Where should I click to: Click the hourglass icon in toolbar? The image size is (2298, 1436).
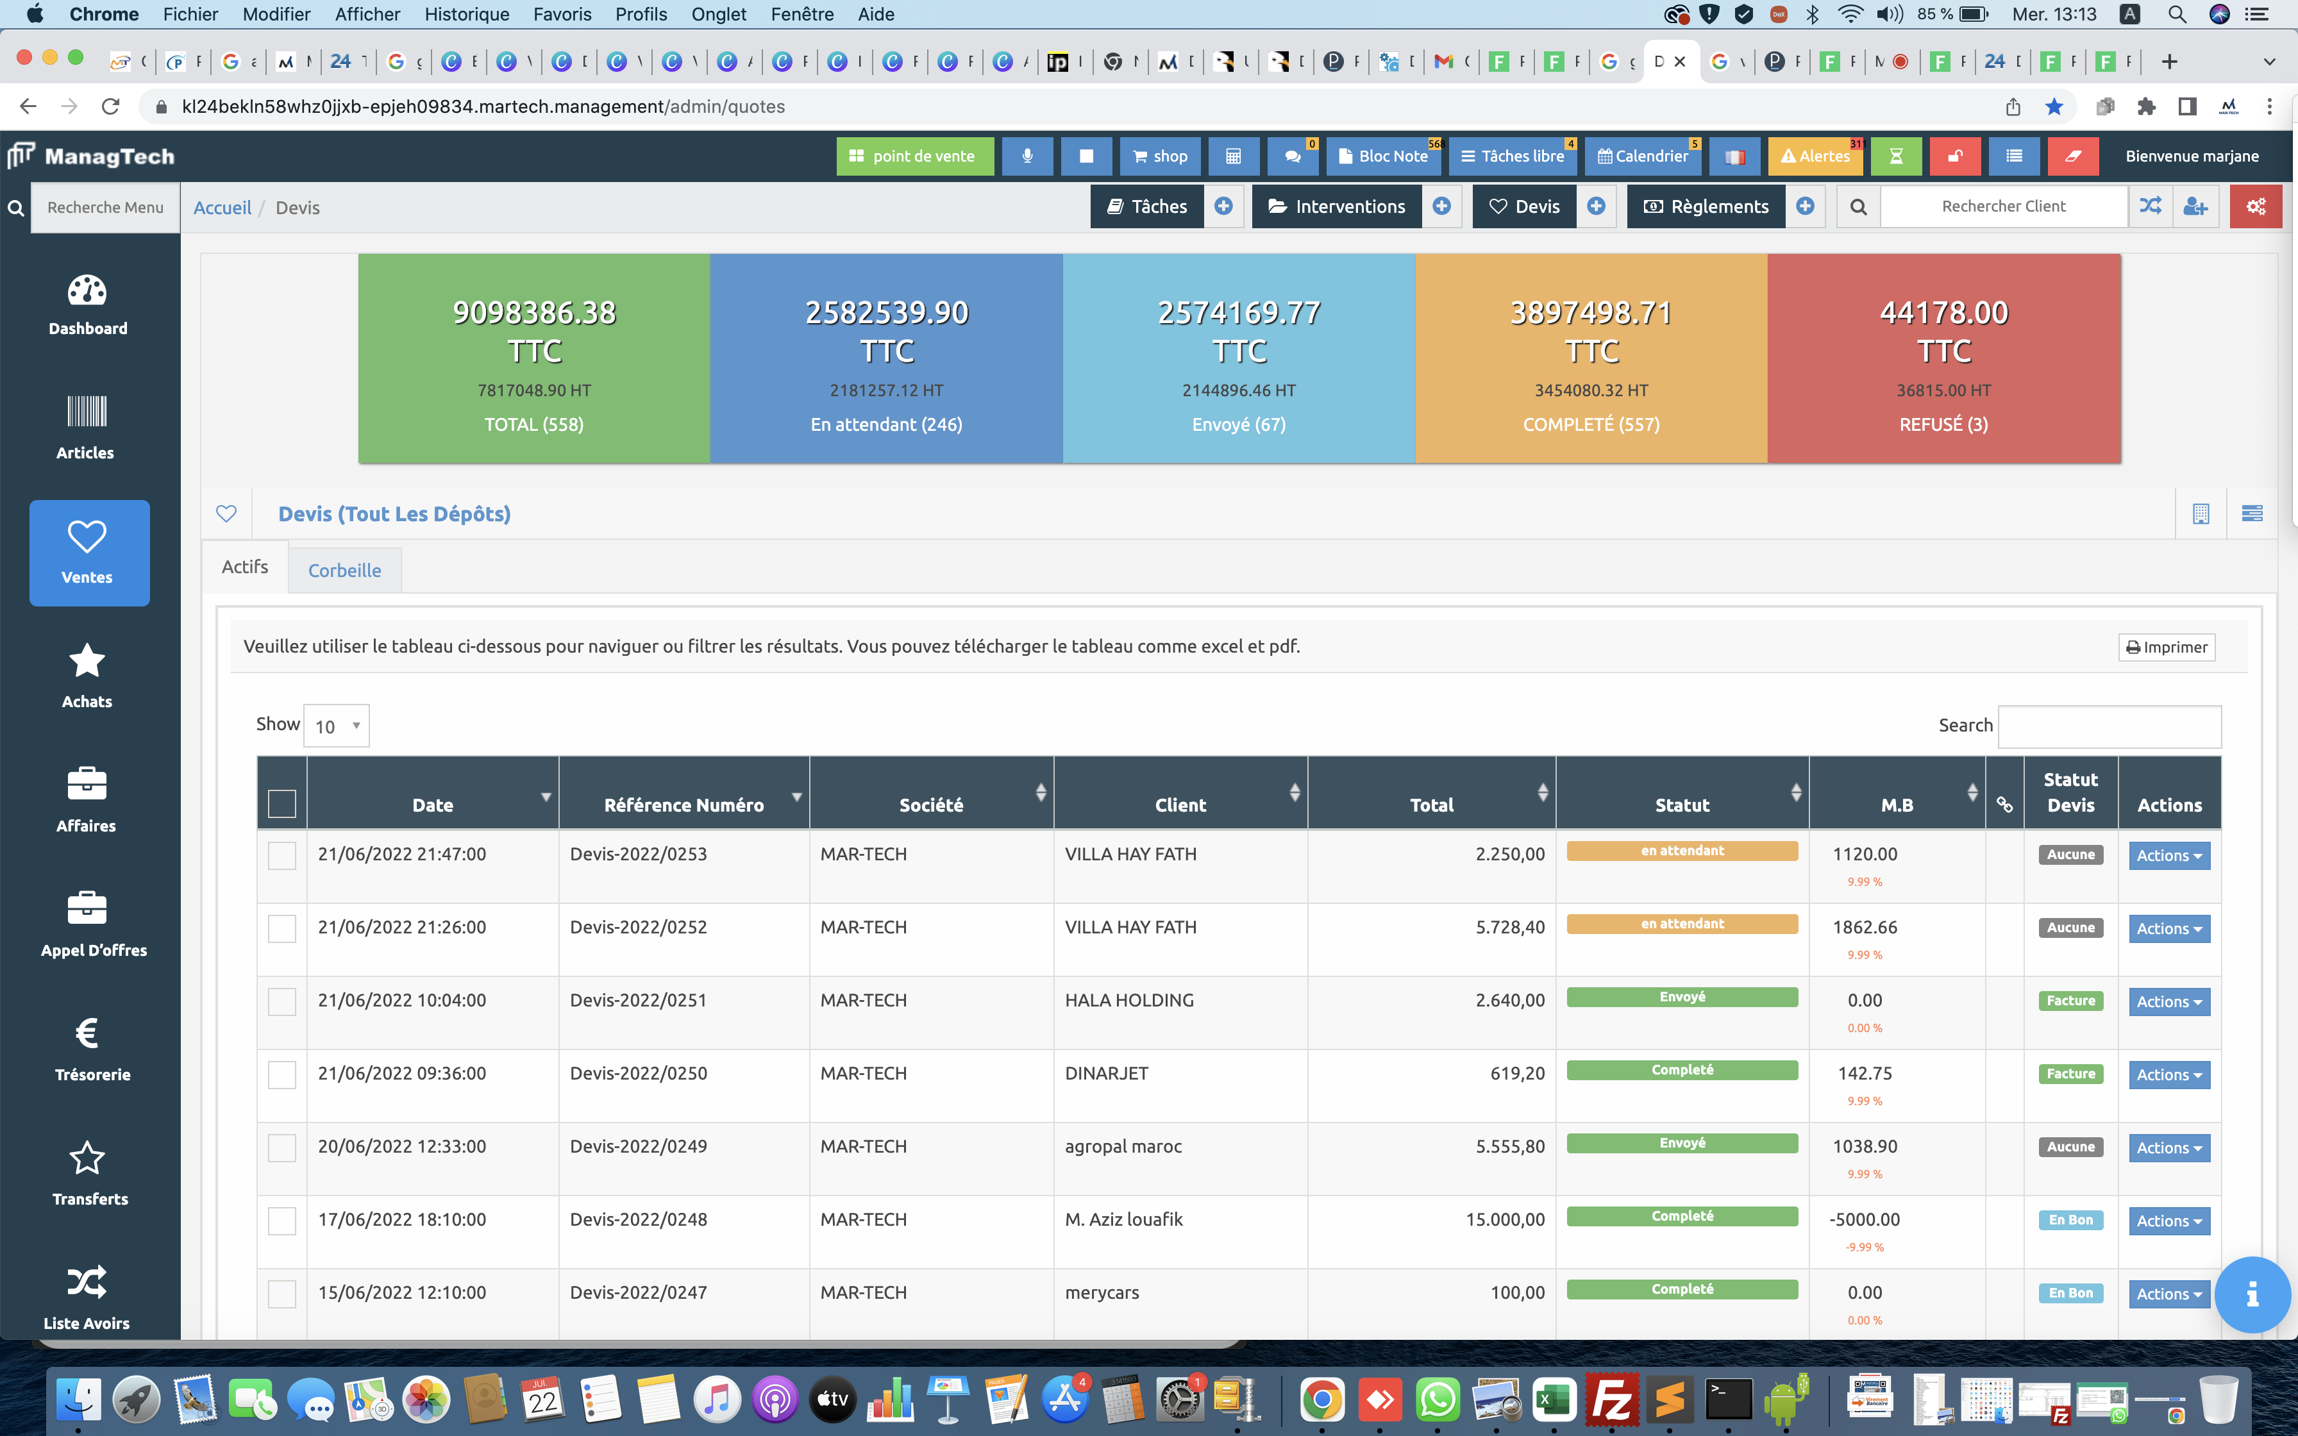point(1895,156)
